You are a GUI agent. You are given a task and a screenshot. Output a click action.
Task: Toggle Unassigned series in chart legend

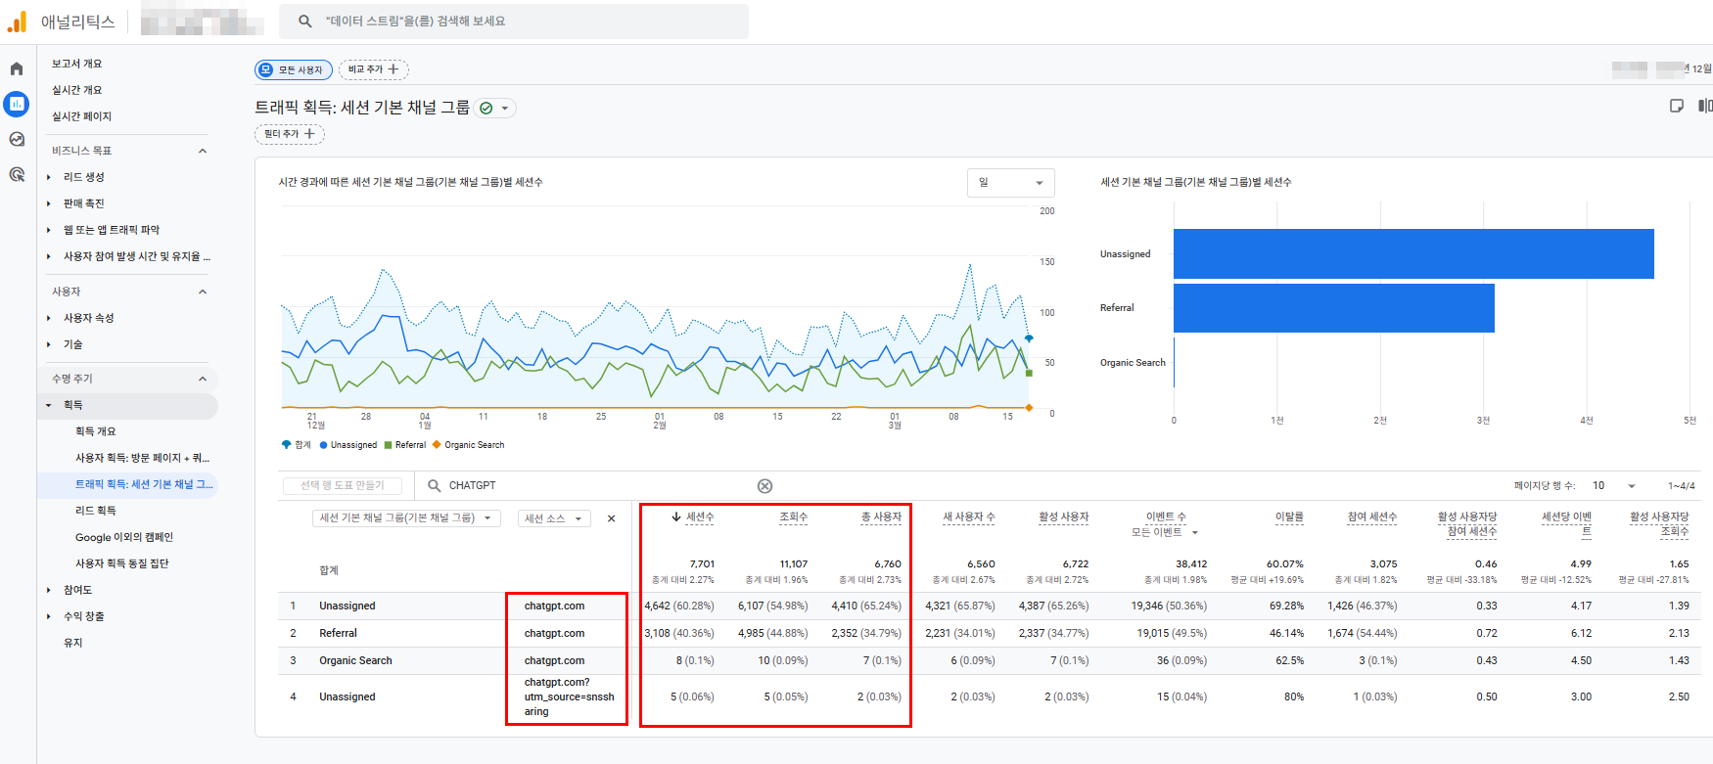[x=352, y=445]
